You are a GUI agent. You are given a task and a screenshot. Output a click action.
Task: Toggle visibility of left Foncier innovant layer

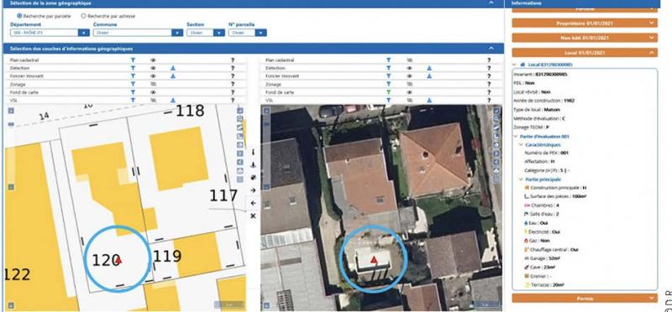pyautogui.click(x=153, y=76)
